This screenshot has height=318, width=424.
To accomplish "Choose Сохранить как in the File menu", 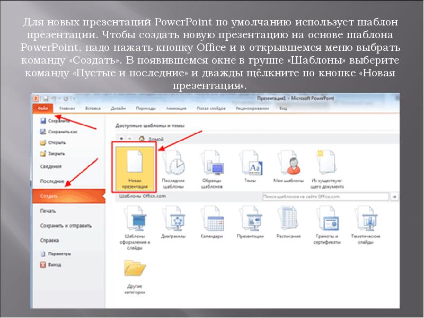I will click(59, 131).
